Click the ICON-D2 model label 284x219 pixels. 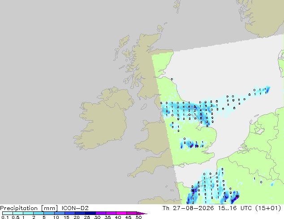point(75,208)
